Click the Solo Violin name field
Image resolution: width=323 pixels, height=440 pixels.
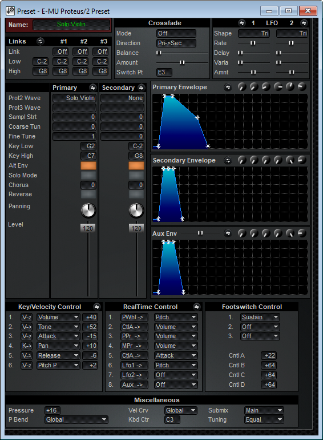click(71, 25)
